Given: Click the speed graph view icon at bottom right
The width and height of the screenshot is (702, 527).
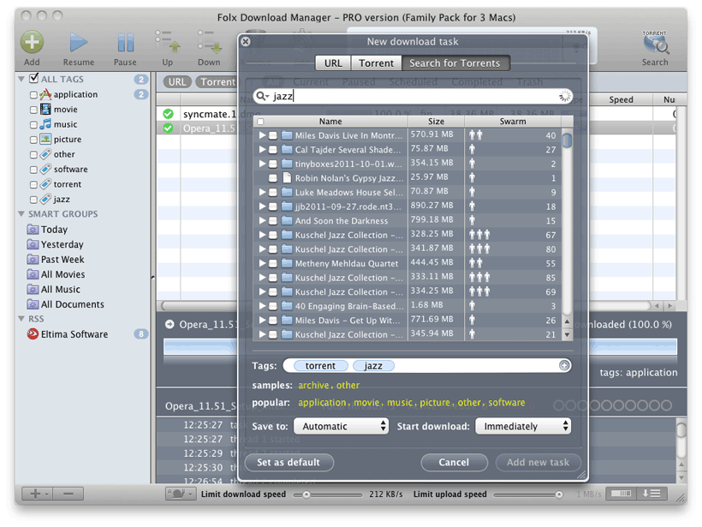Looking at the screenshot, I should (x=622, y=494).
